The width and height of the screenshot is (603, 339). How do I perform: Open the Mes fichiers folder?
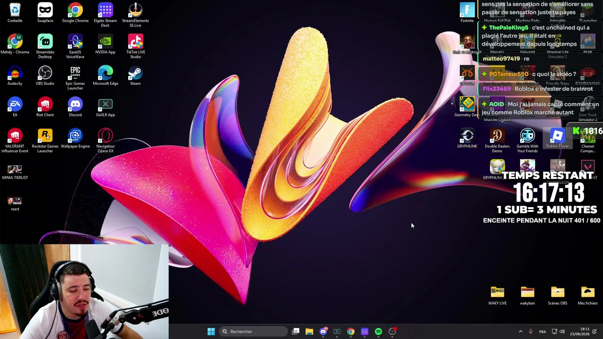tap(588, 295)
